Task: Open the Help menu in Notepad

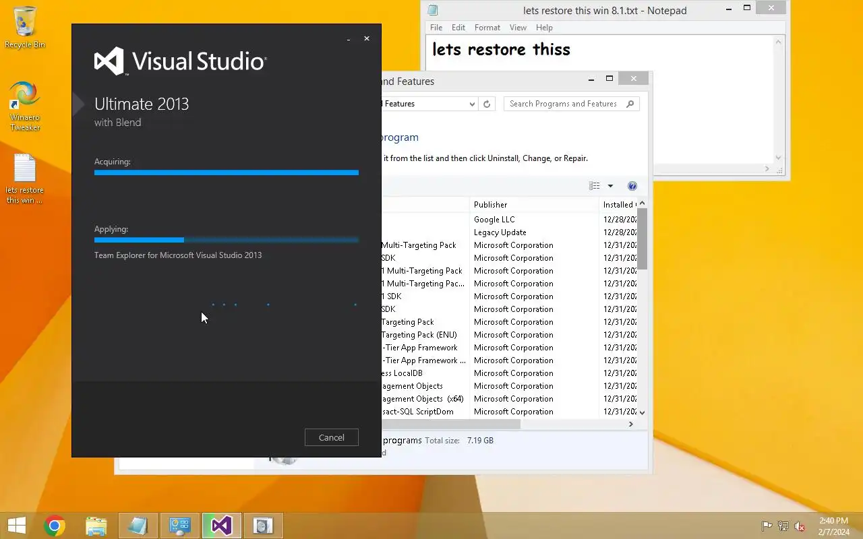Action: tap(544, 28)
